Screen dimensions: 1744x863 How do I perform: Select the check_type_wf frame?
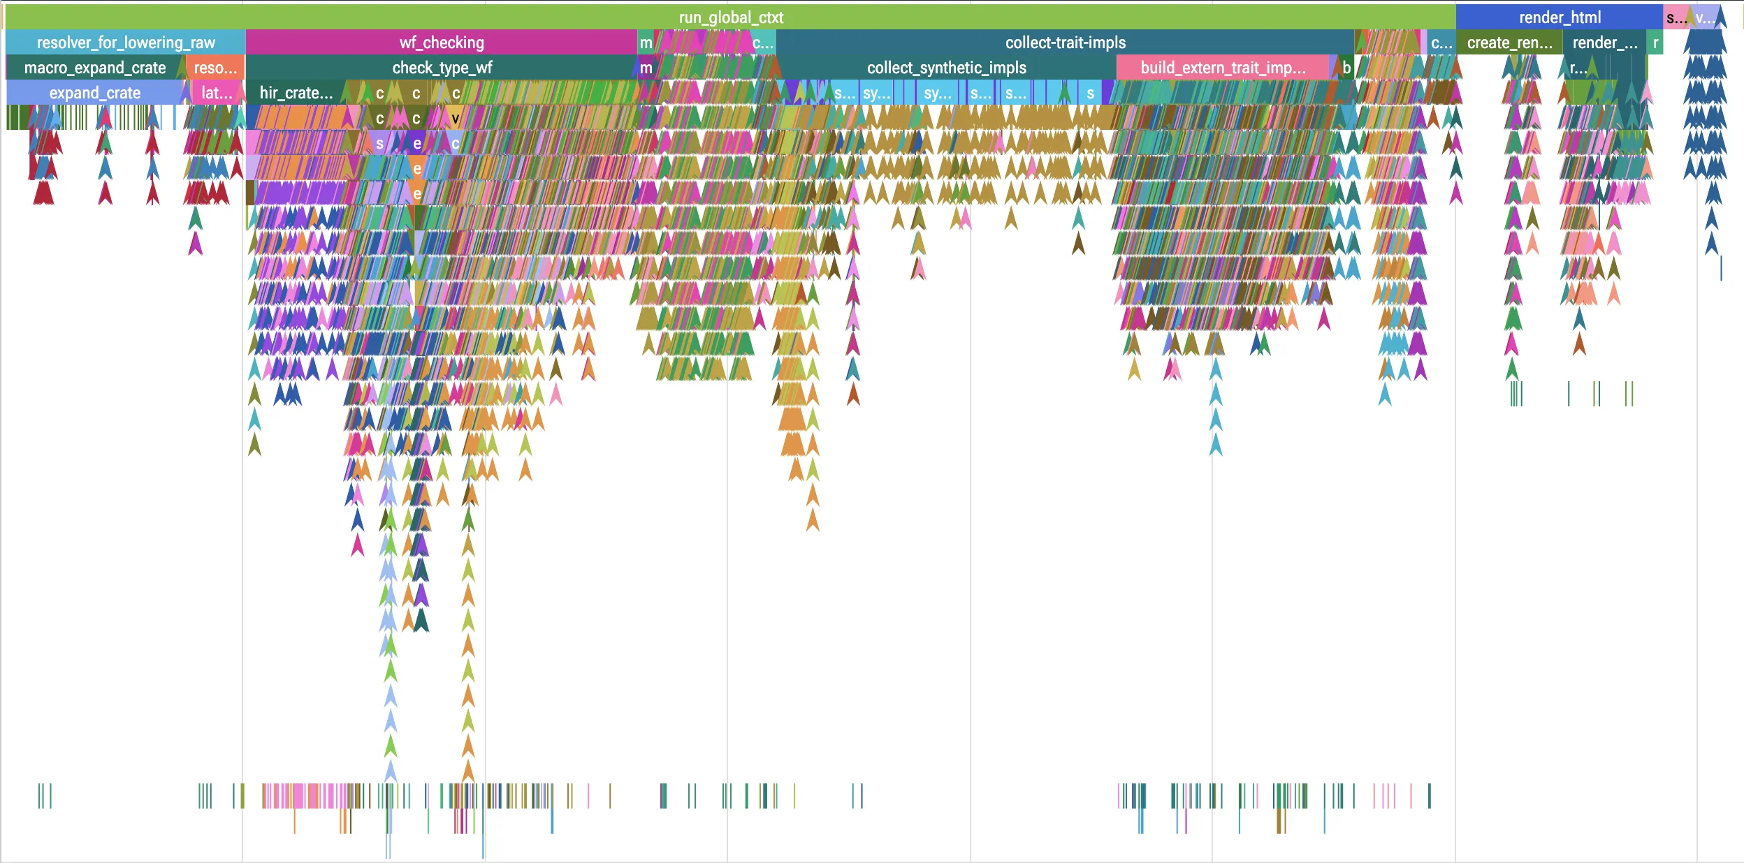(x=442, y=68)
